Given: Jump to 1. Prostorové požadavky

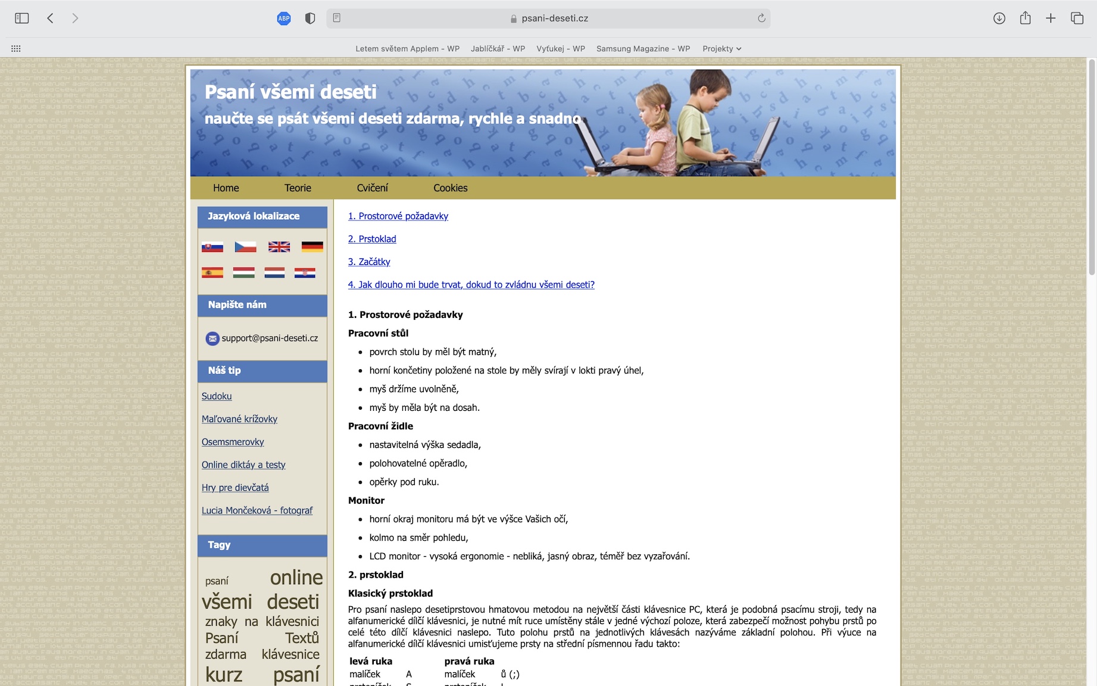Looking at the screenshot, I should (x=398, y=216).
